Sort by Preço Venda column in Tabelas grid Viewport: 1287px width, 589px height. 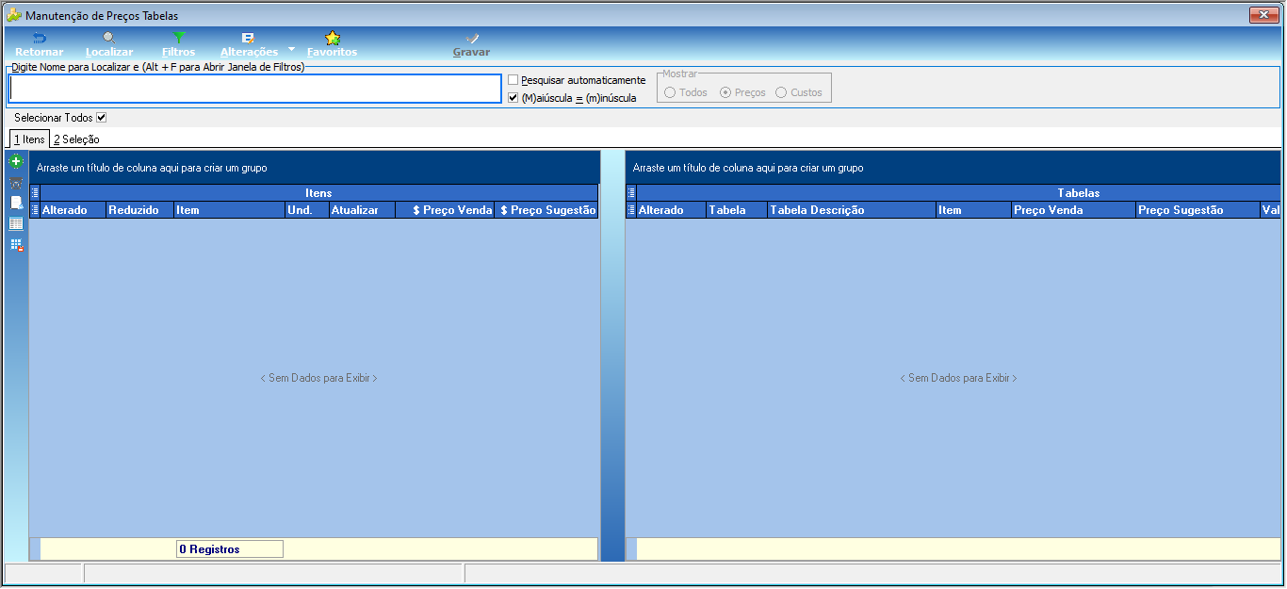(1073, 210)
